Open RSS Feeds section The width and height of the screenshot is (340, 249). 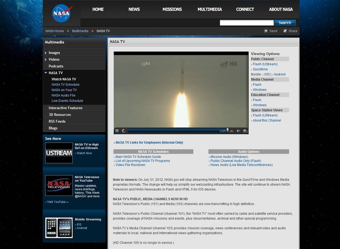click(x=57, y=121)
